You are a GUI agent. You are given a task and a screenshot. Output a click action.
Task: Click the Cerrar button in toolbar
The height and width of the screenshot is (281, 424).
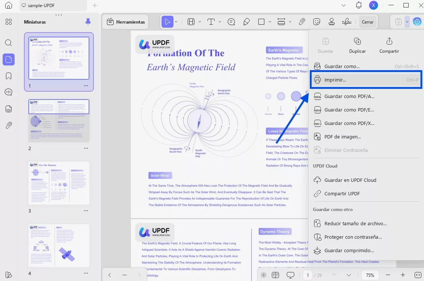368,22
